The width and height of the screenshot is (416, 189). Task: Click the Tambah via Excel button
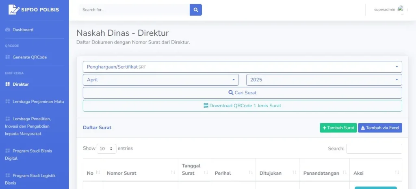(x=380, y=128)
